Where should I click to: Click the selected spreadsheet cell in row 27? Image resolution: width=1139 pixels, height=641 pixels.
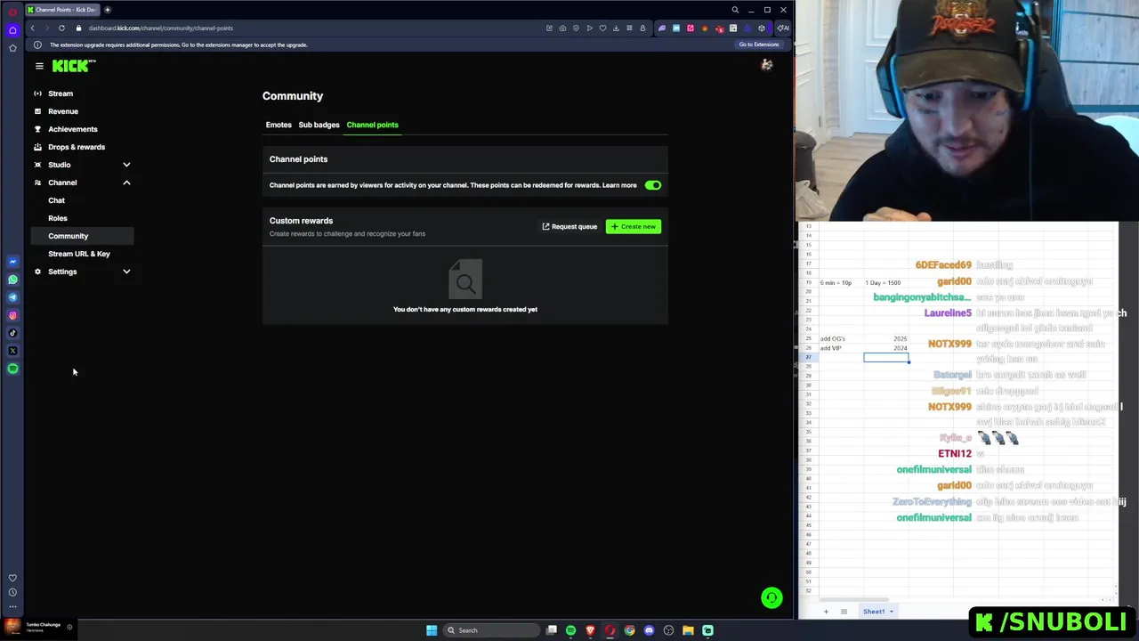click(886, 357)
